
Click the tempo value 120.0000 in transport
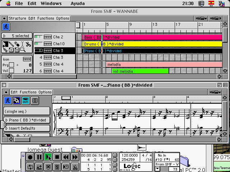[129, 155]
